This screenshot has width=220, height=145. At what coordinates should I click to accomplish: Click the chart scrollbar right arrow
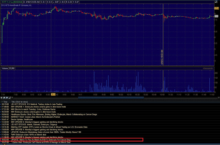pos(219,98)
